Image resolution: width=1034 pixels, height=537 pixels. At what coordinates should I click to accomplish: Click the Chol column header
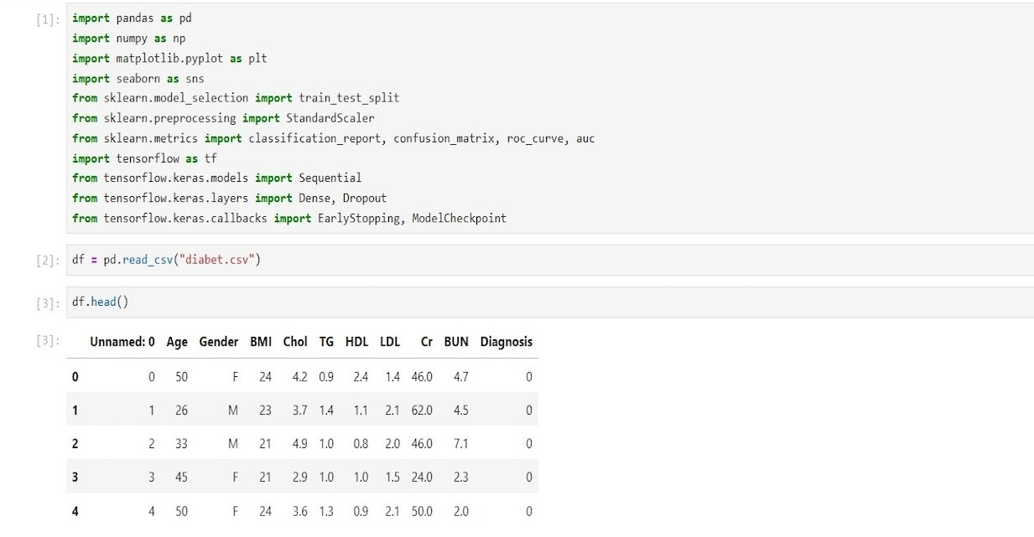295,342
